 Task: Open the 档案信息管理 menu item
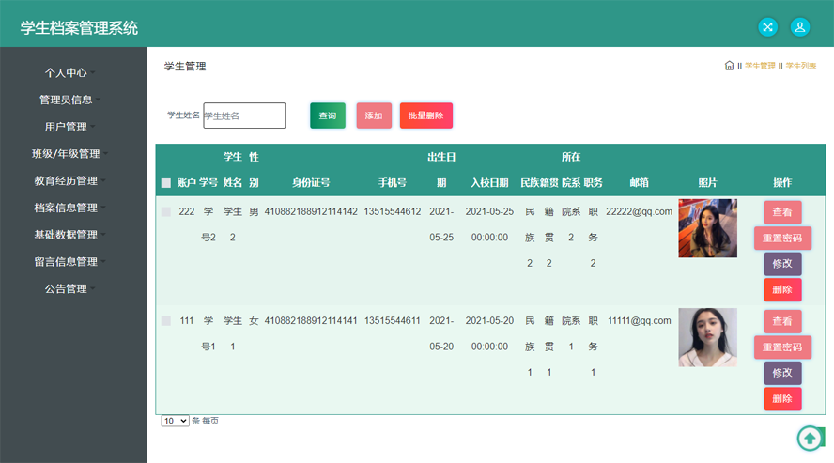(68, 208)
